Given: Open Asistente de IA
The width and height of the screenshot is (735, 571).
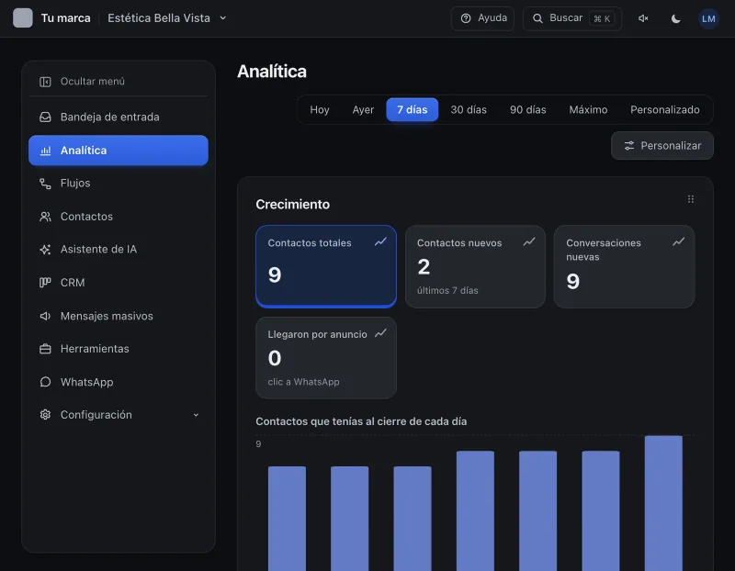Looking at the screenshot, I should click(x=119, y=249).
